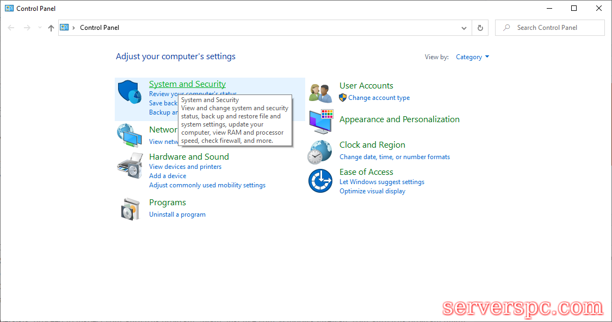The image size is (612, 322).
Task: Open the Programs disc box icon
Action: point(129,209)
